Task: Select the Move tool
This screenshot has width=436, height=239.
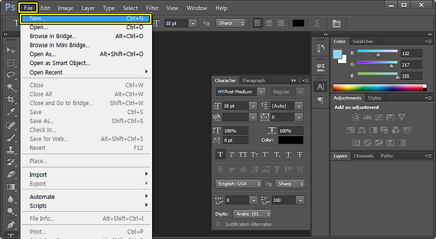Action: (x=11, y=50)
